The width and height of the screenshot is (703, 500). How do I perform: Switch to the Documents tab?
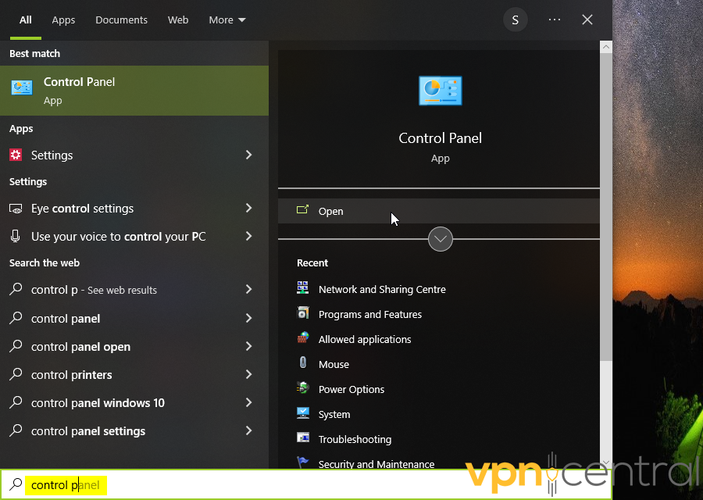121,20
